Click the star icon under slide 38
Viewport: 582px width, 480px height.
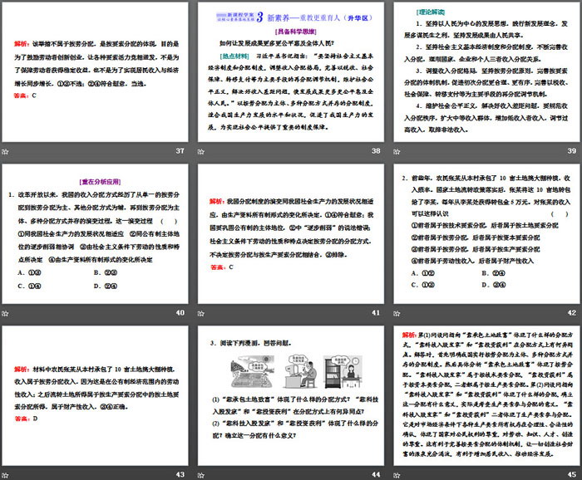click(x=201, y=152)
